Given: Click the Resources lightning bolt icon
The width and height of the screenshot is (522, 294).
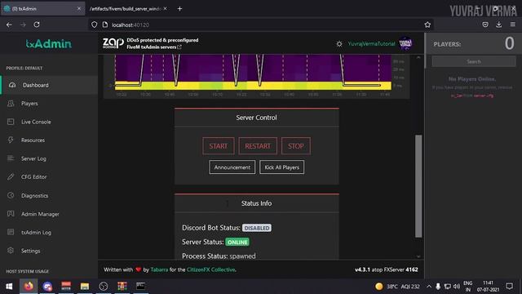Looking at the screenshot, I should tap(11, 140).
